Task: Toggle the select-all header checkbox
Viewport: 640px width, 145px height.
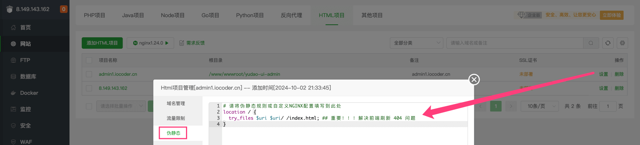Action: point(89,60)
